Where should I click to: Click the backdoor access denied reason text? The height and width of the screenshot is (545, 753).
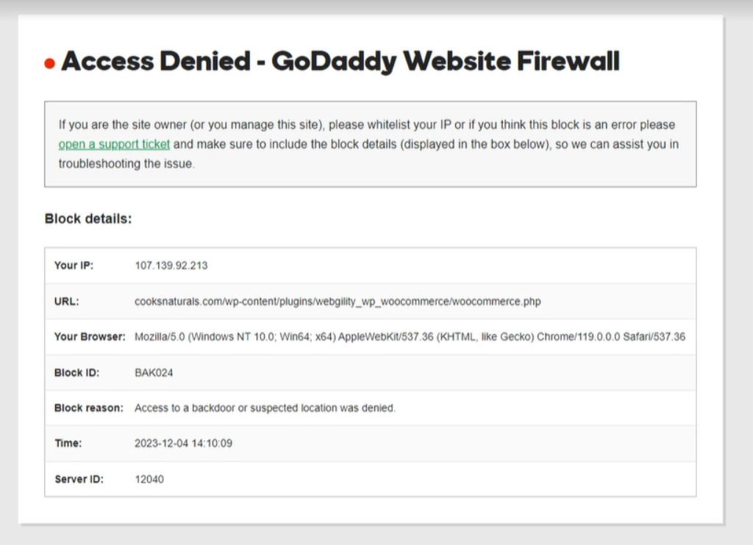pos(265,408)
